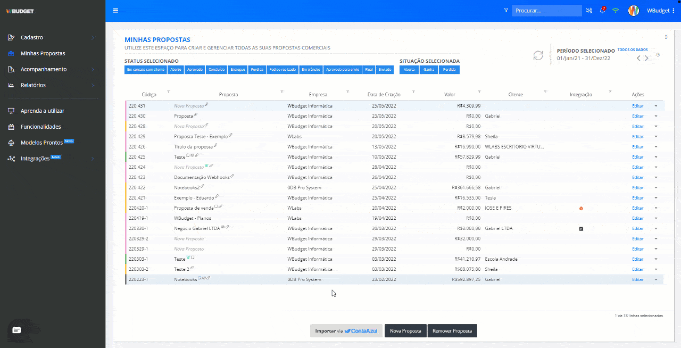
Task: Click the orange integration icon for JOSE E PIRES
Action: (x=581, y=208)
